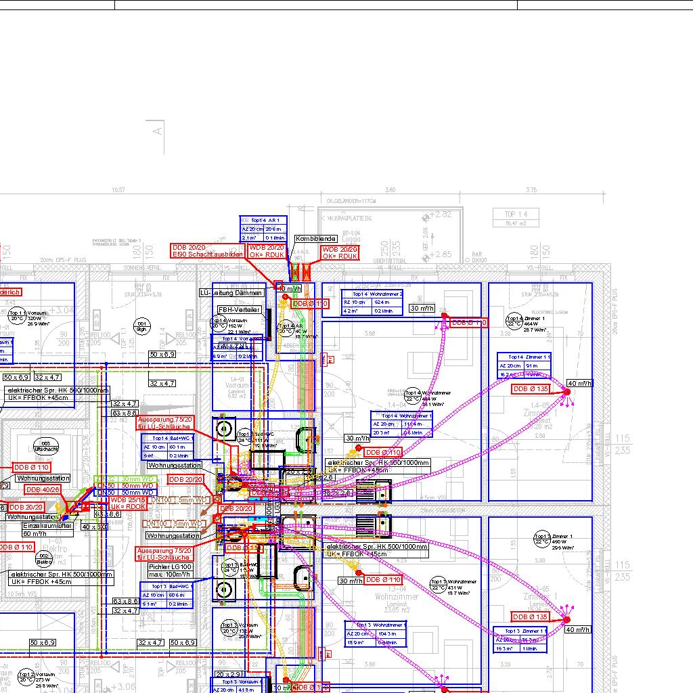
Task: Click the red DDB 40/26 tag
Action: click(x=43, y=489)
